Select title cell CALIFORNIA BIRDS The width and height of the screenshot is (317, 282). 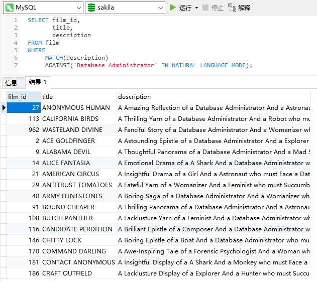79,119
